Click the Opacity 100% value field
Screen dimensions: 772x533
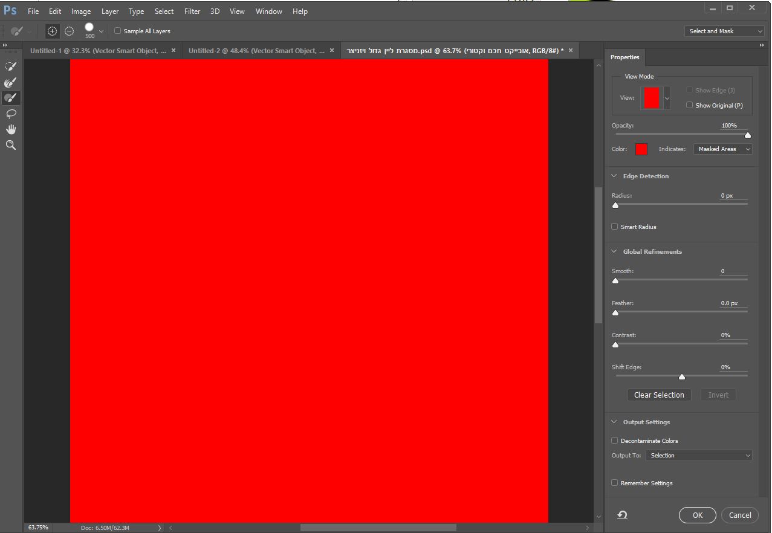[x=733, y=126]
